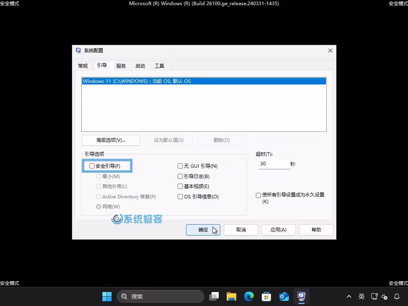
Task: Check the 无 GUI 引导(N) option
Action: [x=180, y=166]
